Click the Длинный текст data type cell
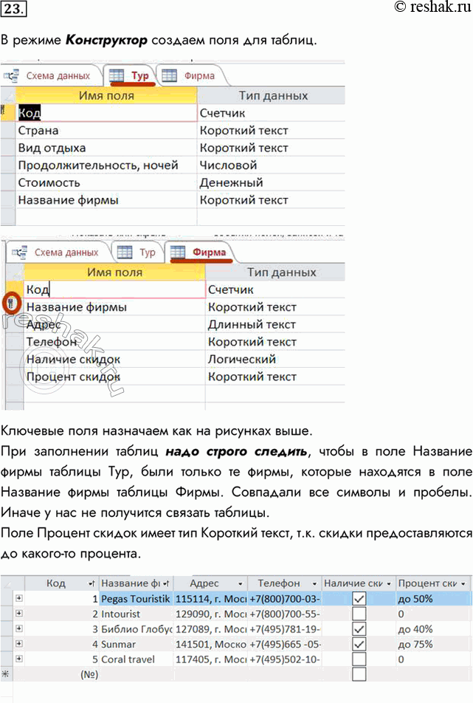This screenshot has height=703, width=473. 275,324
